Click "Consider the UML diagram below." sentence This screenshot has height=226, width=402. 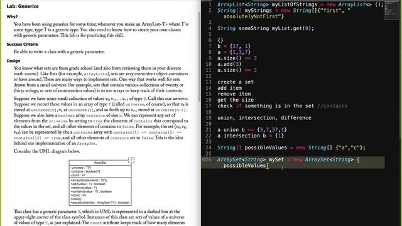[x=47, y=151]
